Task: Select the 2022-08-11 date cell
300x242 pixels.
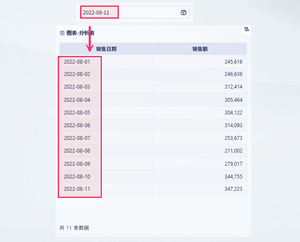Action: pos(77,189)
